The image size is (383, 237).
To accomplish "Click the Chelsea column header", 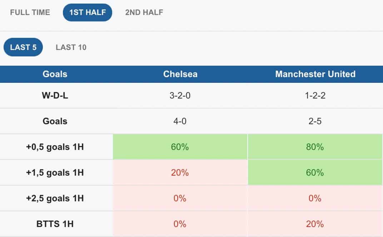I will [x=180, y=74].
